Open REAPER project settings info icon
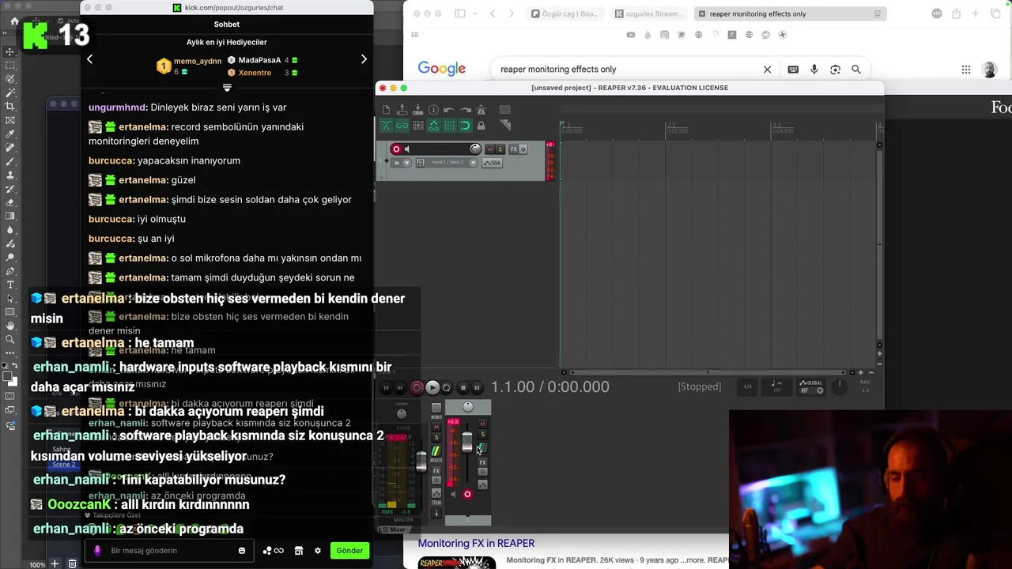The height and width of the screenshot is (569, 1012). tap(433, 110)
